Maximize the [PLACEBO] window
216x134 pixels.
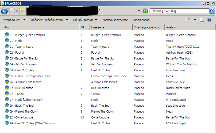pos(208,3)
